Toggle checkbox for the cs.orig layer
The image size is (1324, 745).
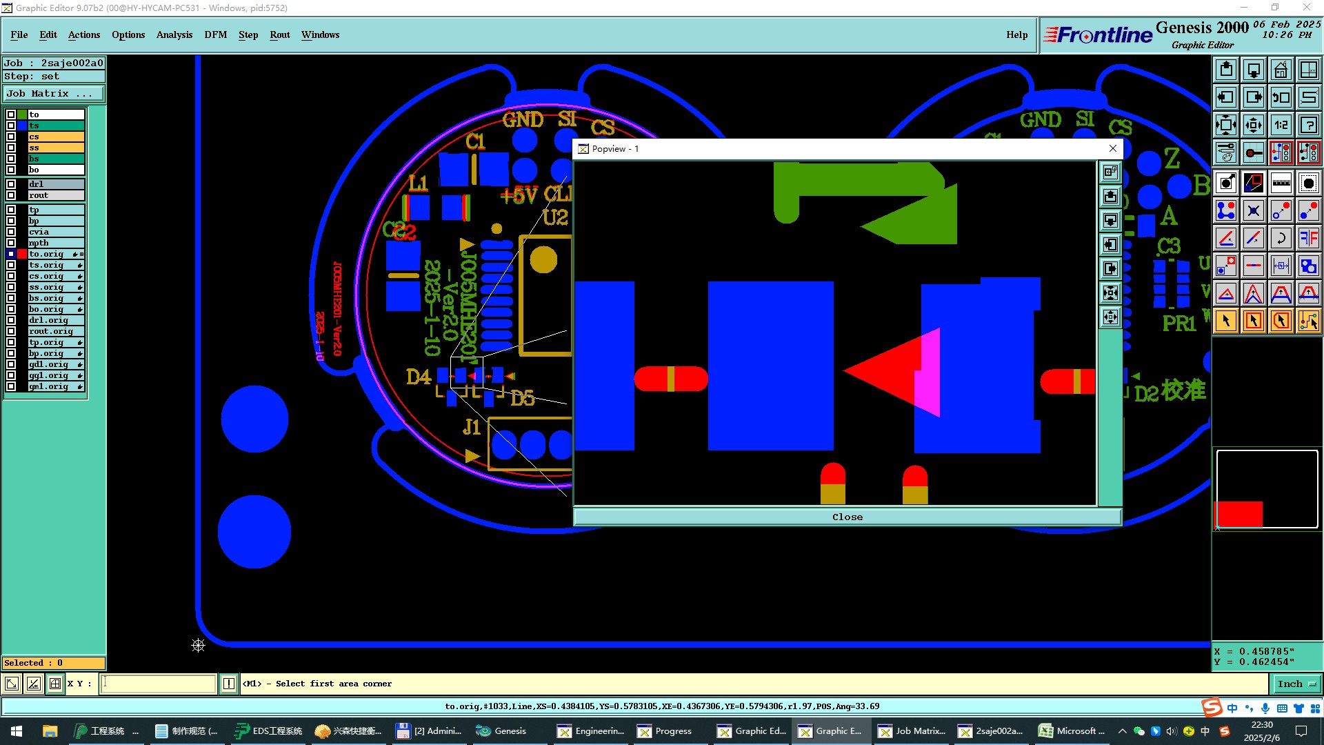[11, 276]
